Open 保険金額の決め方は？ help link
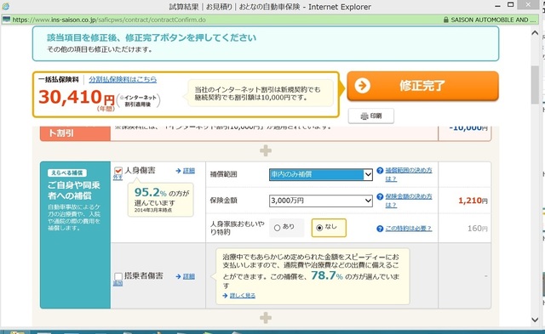The image size is (545, 334). [409, 201]
